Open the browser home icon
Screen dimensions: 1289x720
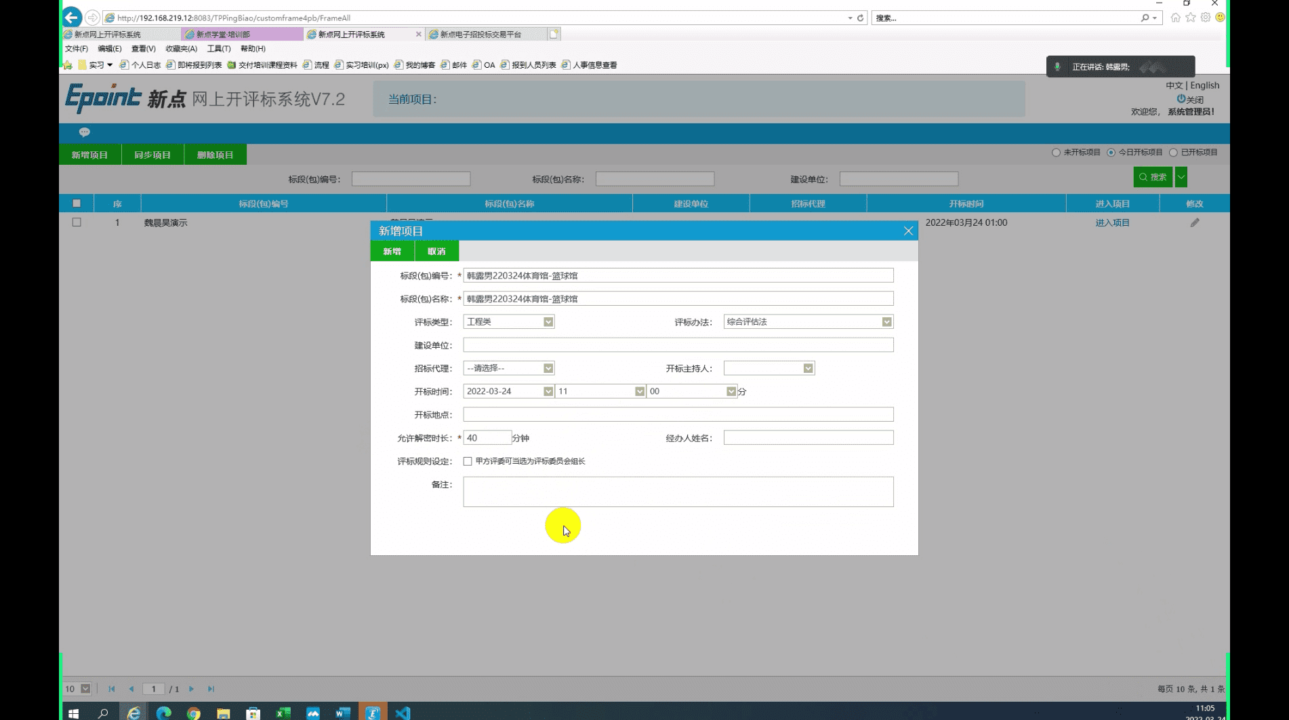1175,18
